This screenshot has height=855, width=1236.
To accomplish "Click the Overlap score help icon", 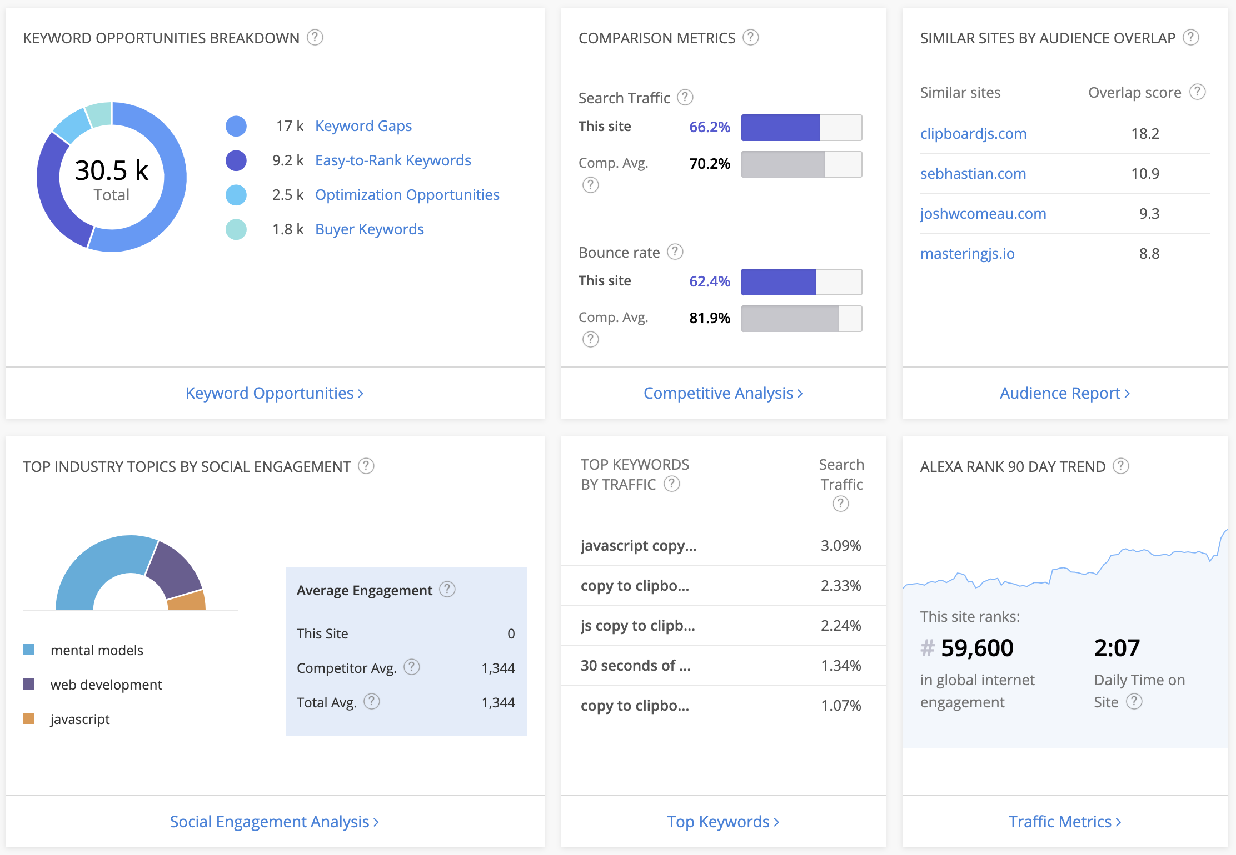I will coord(1197,92).
